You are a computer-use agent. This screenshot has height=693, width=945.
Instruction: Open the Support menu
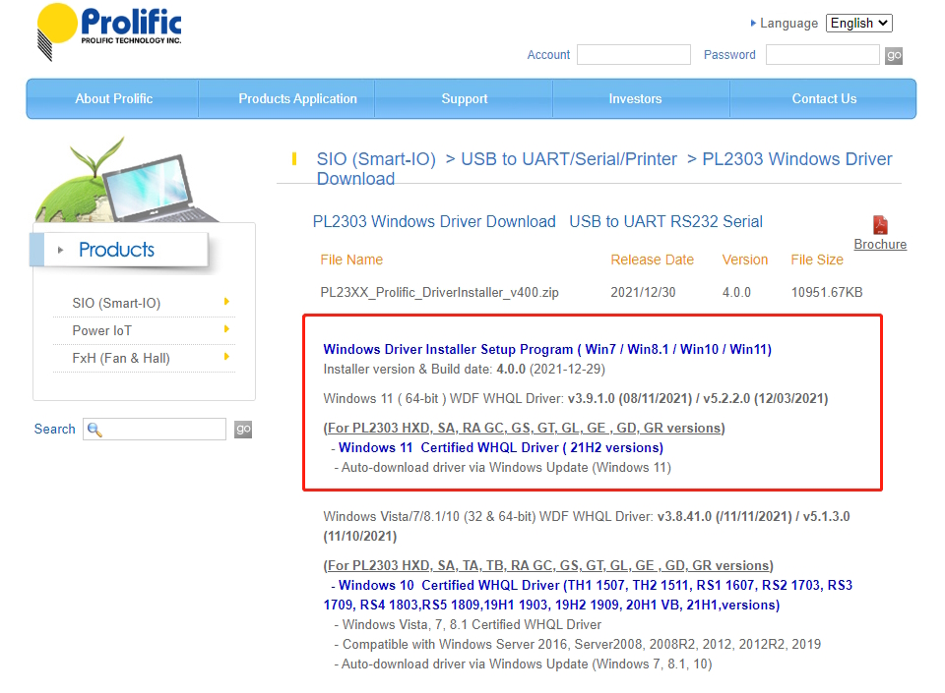[464, 98]
